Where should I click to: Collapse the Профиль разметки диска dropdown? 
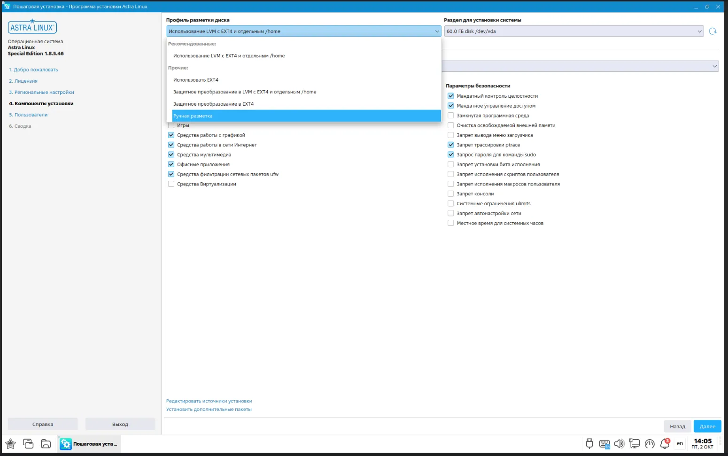click(x=304, y=31)
